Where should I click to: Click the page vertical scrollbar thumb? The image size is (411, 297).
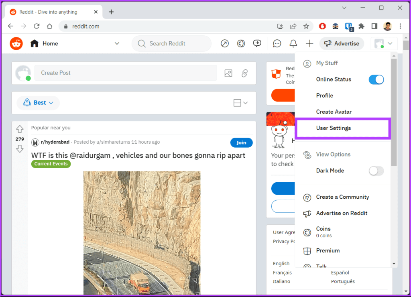pos(406,45)
